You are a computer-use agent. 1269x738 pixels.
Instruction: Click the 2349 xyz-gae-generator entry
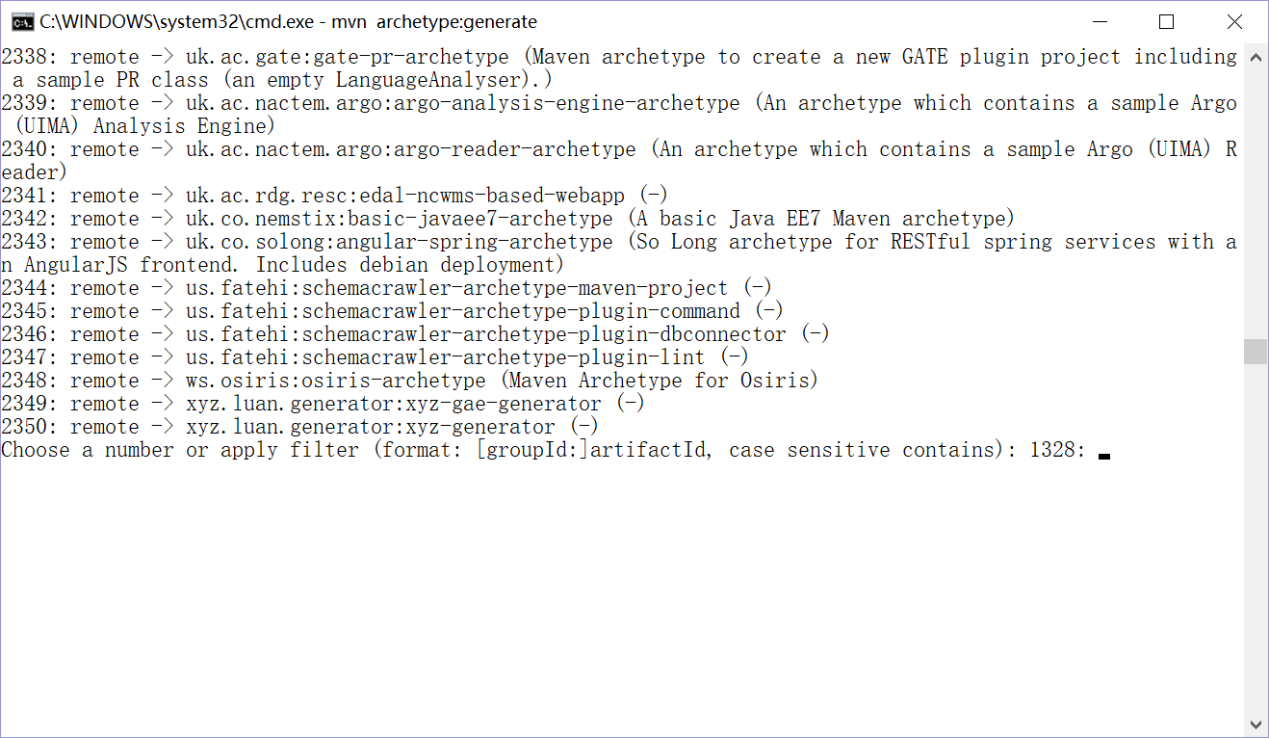[x=323, y=404]
